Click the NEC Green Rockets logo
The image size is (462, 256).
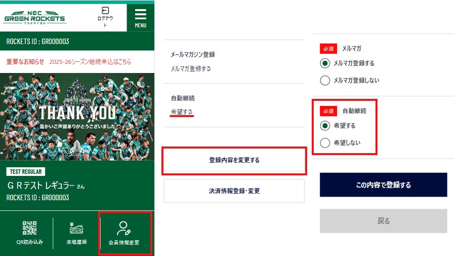pyautogui.click(x=35, y=18)
